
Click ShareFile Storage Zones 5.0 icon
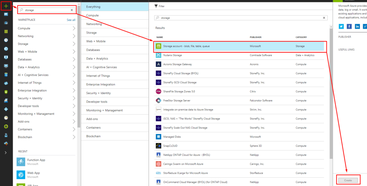tap(158, 92)
